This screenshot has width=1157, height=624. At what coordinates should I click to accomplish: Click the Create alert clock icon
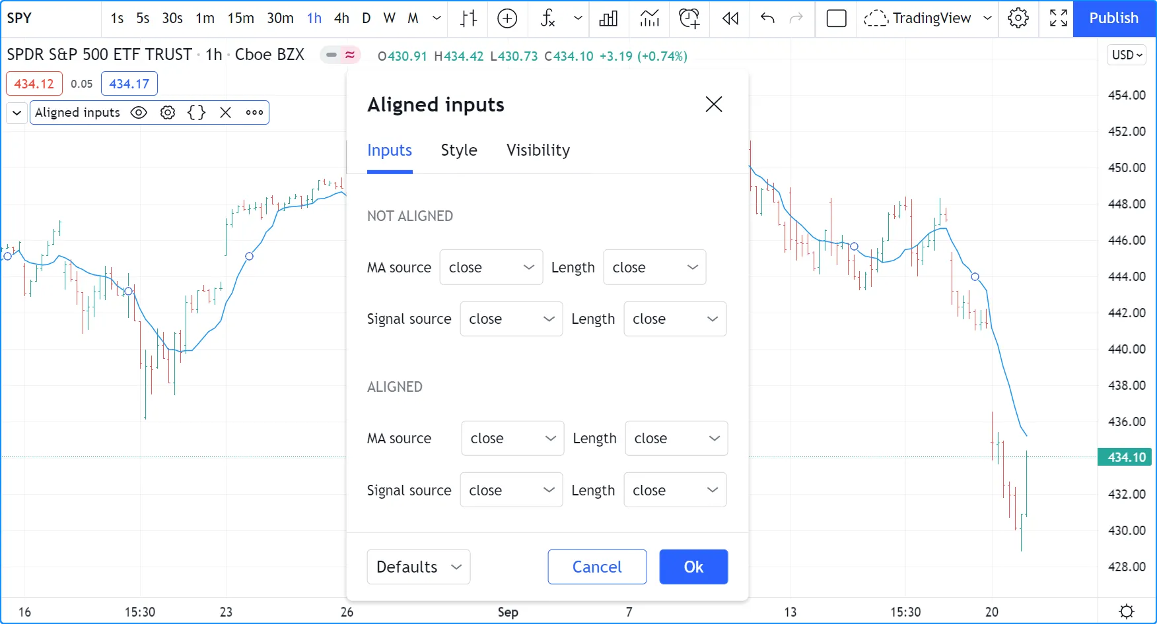coord(689,18)
